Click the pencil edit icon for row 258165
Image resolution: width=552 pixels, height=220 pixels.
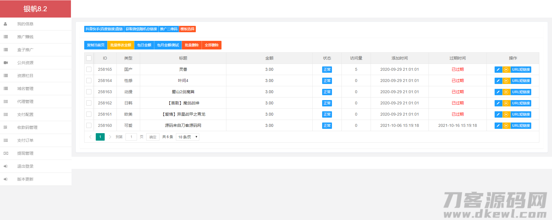pos(498,70)
